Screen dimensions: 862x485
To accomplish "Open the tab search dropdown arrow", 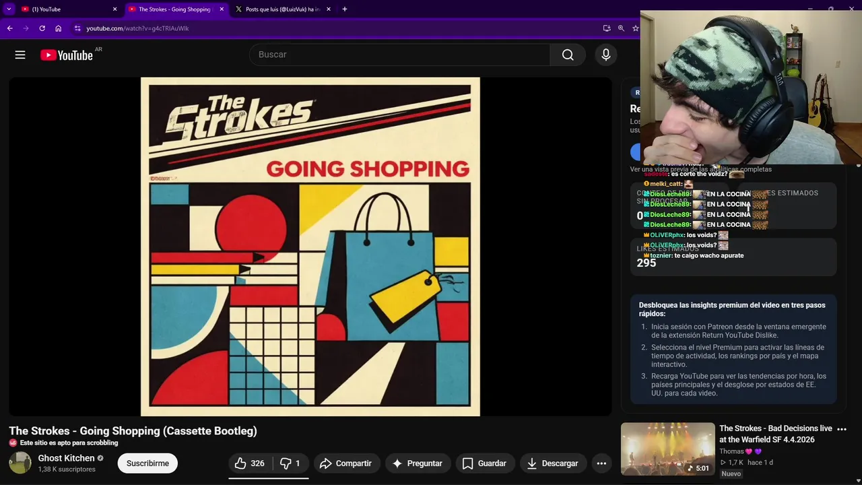I will [9, 9].
